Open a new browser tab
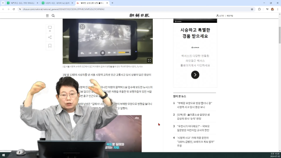 [112, 3]
